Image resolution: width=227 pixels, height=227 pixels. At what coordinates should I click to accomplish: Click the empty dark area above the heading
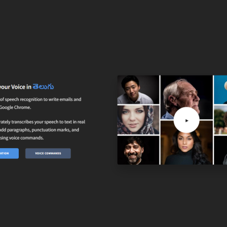57,38
